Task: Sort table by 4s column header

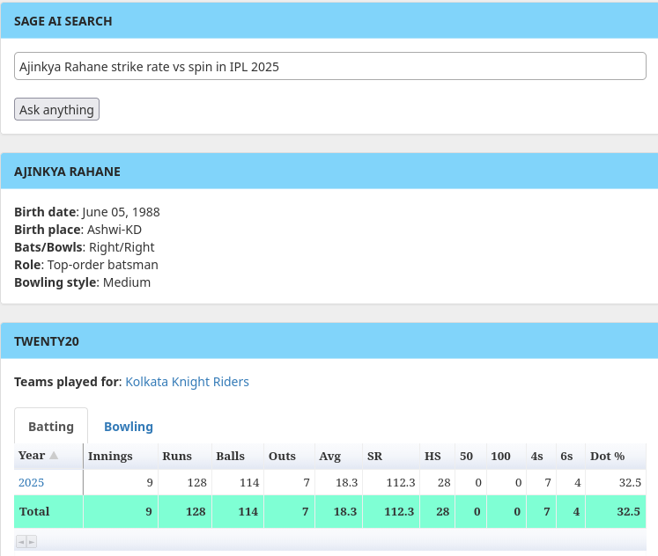Action: click(x=541, y=456)
